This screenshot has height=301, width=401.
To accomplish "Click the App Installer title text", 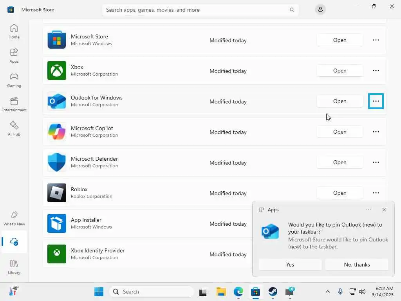I will (x=86, y=220).
